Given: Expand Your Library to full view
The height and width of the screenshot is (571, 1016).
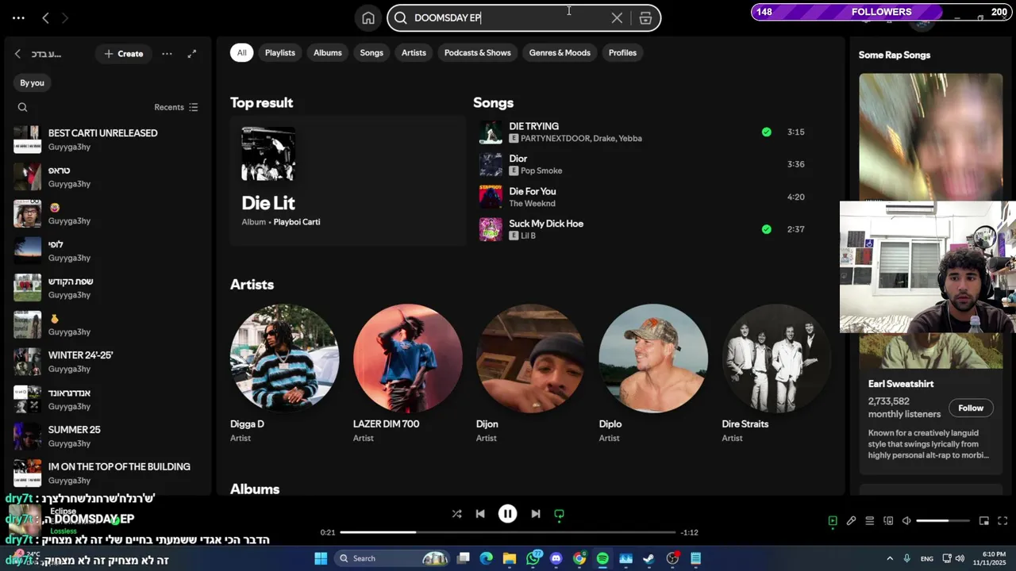Looking at the screenshot, I should [x=191, y=54].
